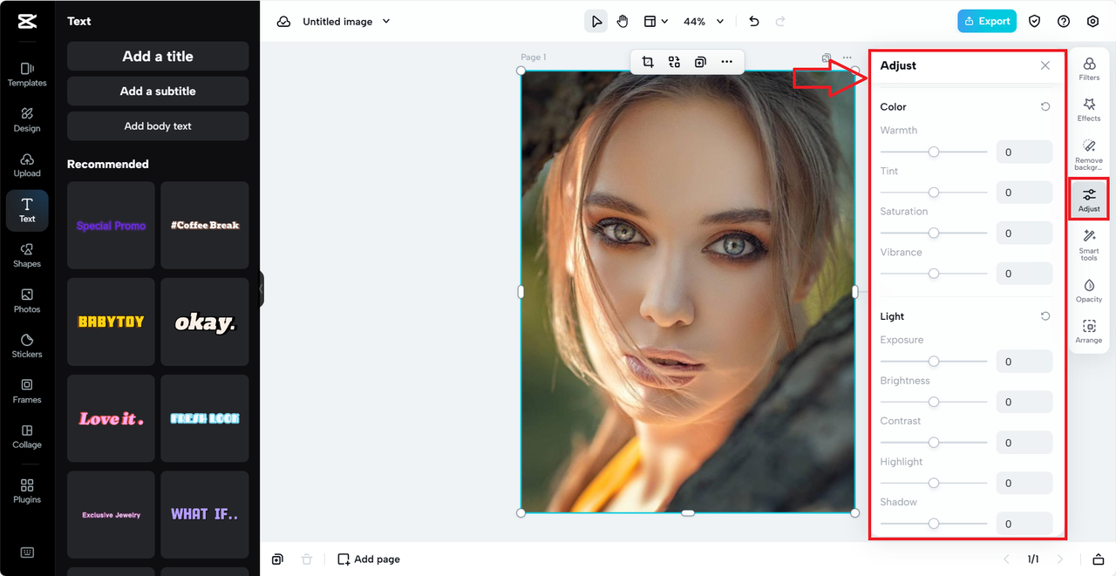Open the Stickers sidebar panel
Image resolution: width=1116 pixels, height=576 pixels.
tap(27, 346)
